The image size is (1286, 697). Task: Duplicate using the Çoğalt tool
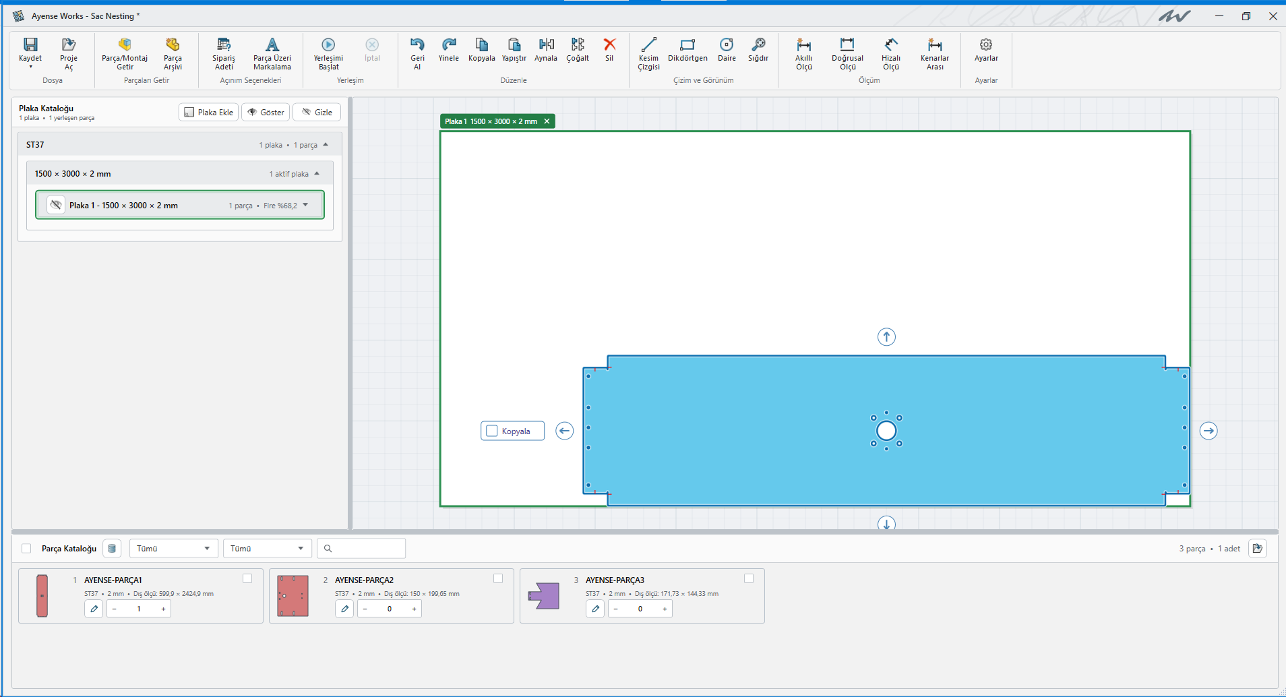578,49
